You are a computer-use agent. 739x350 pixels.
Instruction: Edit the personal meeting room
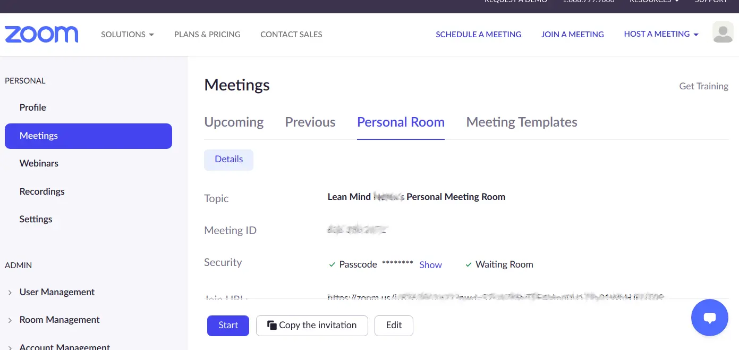click(x=394, y=326)
